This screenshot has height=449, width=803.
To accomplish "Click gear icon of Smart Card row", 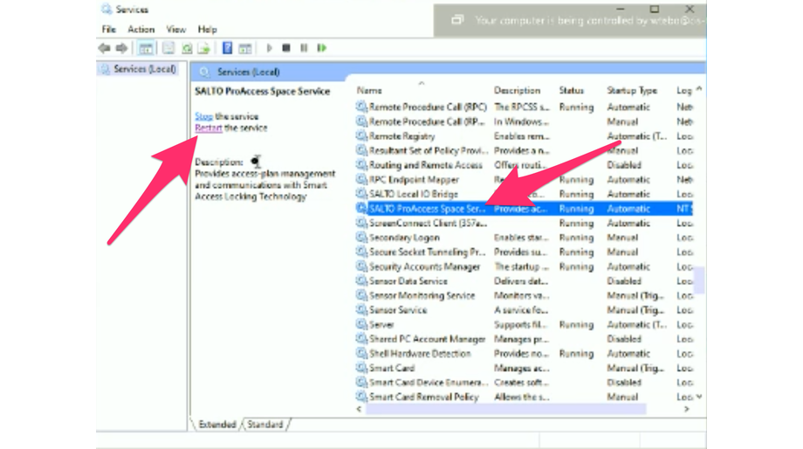I will pyautogui.click(x=361, y=368).
